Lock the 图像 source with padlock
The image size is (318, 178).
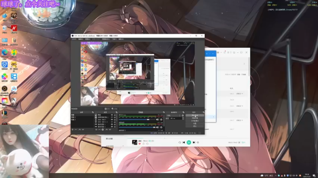point(115,115)
